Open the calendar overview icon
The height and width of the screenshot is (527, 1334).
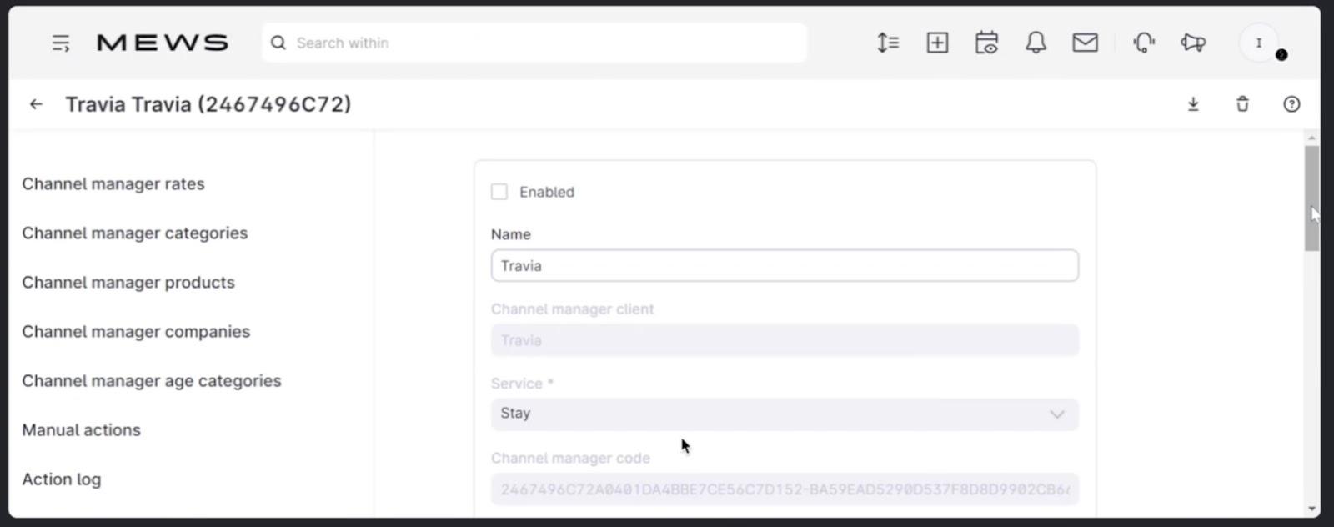pyautogui.click(x=986, y=43)
